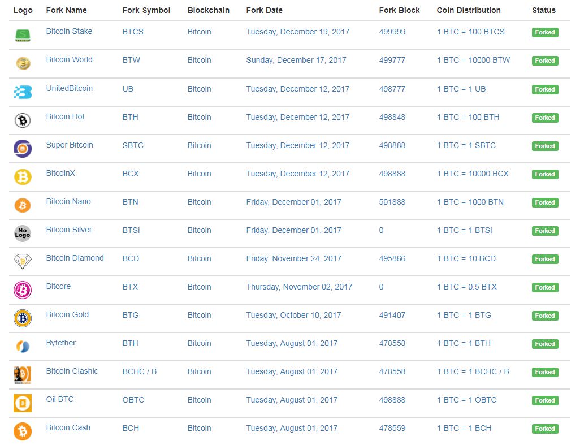Click 'Thursday, November 02, 2017' date
This screenshot has height=445, width=580.
299,287
